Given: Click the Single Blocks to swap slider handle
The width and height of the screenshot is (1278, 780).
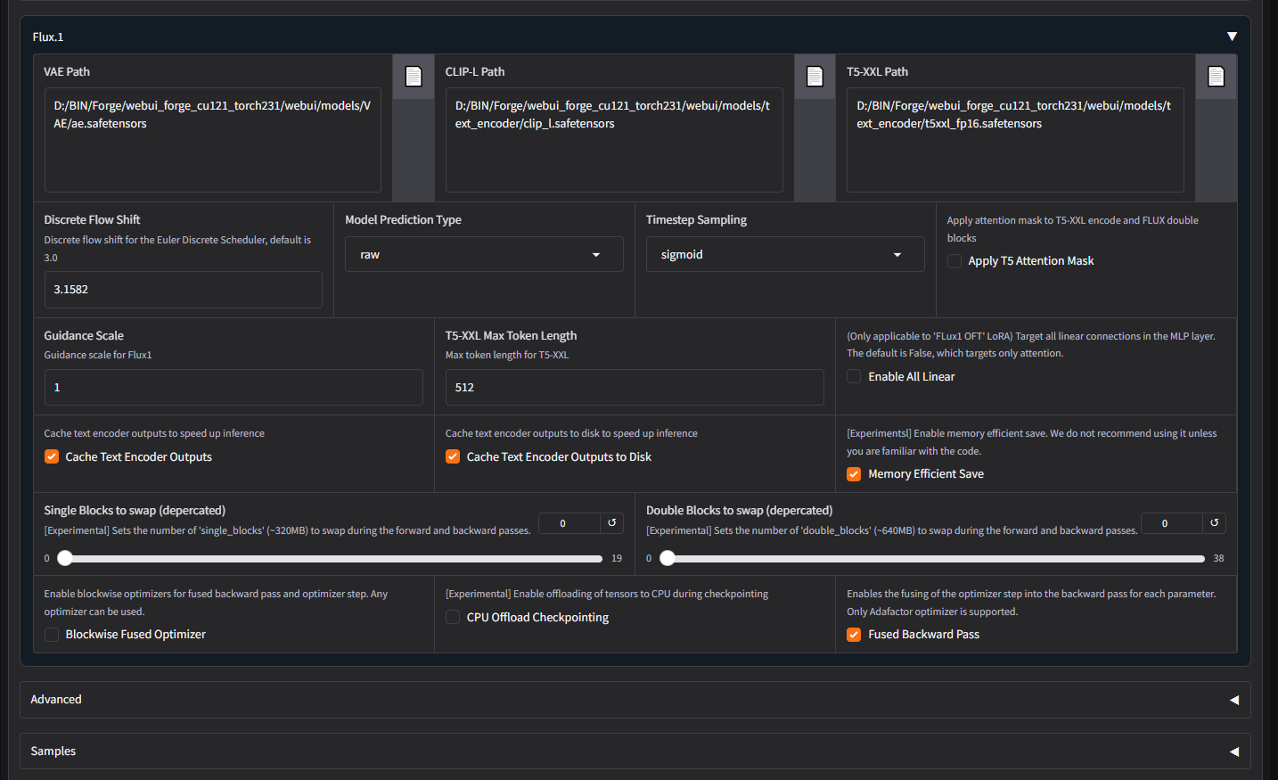Looking at the screenshot, I should click(x=65, y=559).
